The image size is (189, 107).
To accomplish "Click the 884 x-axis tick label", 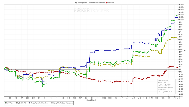I will point(92,98).
